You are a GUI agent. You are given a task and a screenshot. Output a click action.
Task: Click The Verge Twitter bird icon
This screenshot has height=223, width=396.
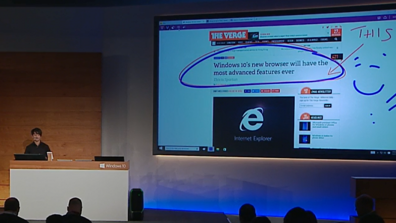pos(328,27)
